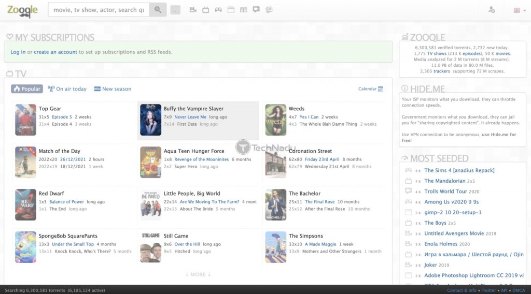Open SpongeBob SquarePants poster thumbnail
531x294 pixels.
[x=25, y=247]
